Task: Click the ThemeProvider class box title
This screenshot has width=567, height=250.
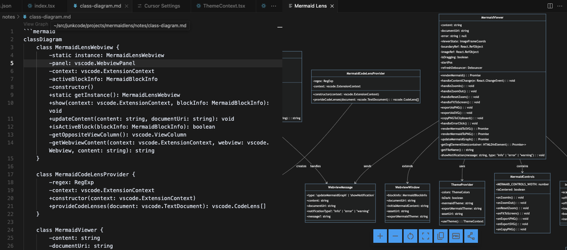Action: coord(462,185)
